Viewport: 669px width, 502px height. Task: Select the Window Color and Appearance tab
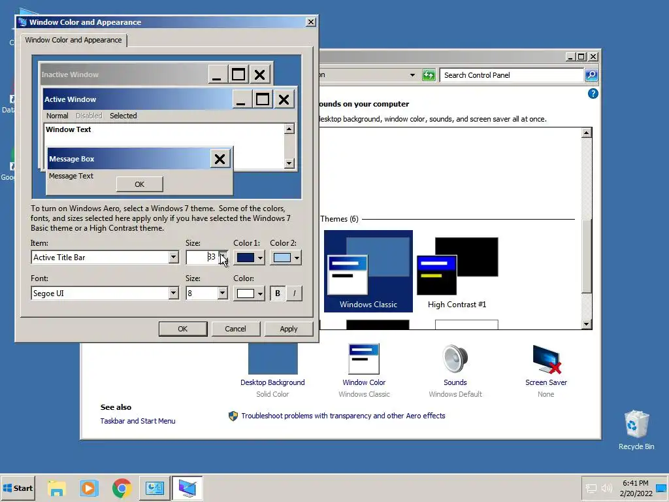click(73, 40)
